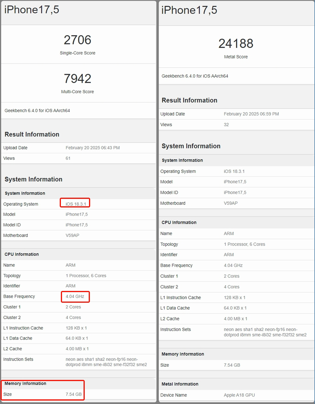Click the 'Metal Information' section header

(180, 384)
